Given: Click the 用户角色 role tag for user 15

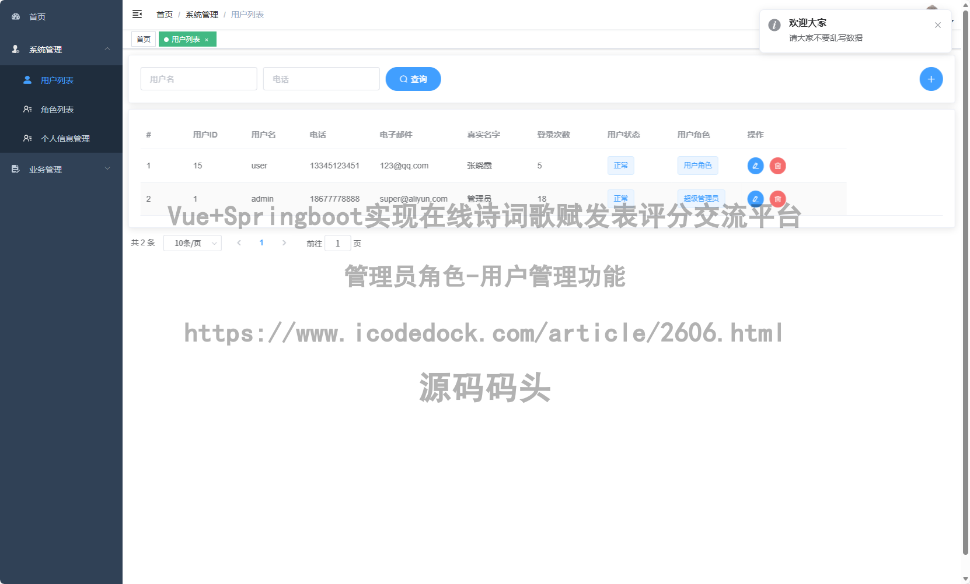Looking at the screenshot, I should coord(697,166).
